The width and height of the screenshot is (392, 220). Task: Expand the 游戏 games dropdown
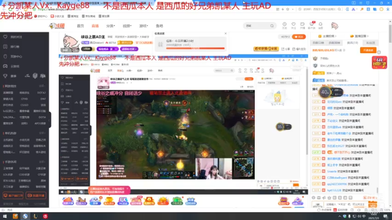143,26
